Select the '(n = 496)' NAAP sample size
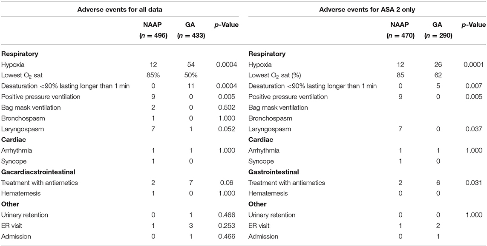Screen dimensions: 487x246 [x=153, y=36]
